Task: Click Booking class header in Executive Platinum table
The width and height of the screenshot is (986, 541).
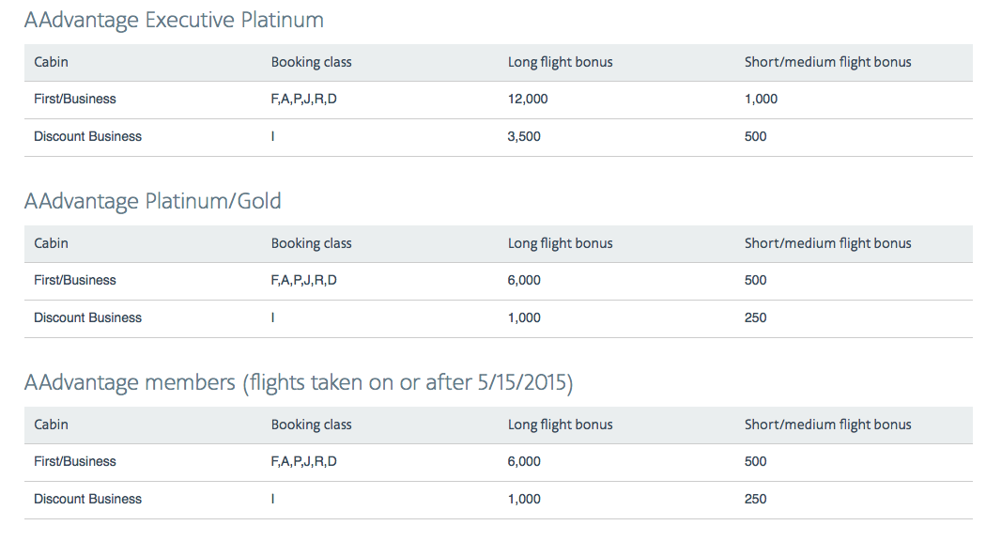Action: [x=311, y=62]
